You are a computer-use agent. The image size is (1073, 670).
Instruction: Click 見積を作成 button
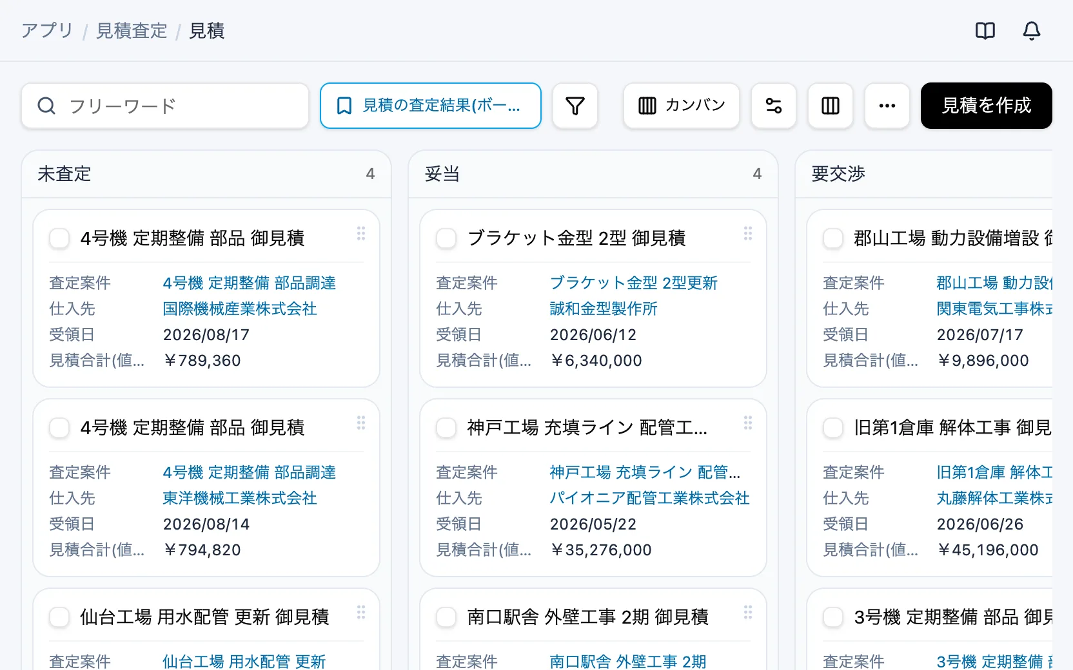click(987, 106)
